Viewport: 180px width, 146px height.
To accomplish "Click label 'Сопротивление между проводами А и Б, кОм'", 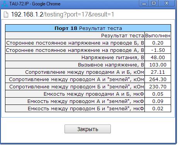I will (x=85, y=72).
